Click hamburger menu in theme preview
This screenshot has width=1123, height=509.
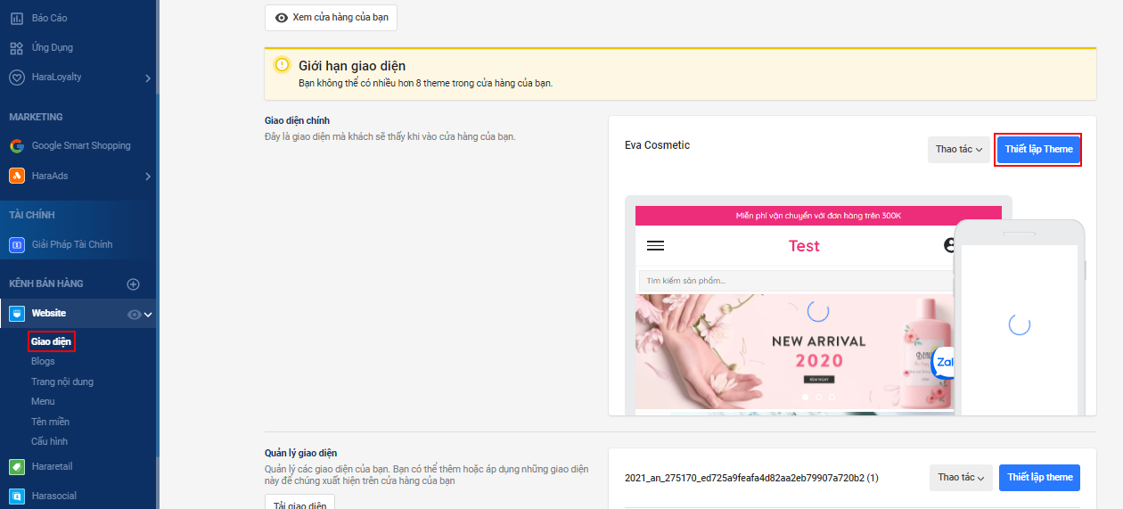pyautogui.click(x=656, y=246)
